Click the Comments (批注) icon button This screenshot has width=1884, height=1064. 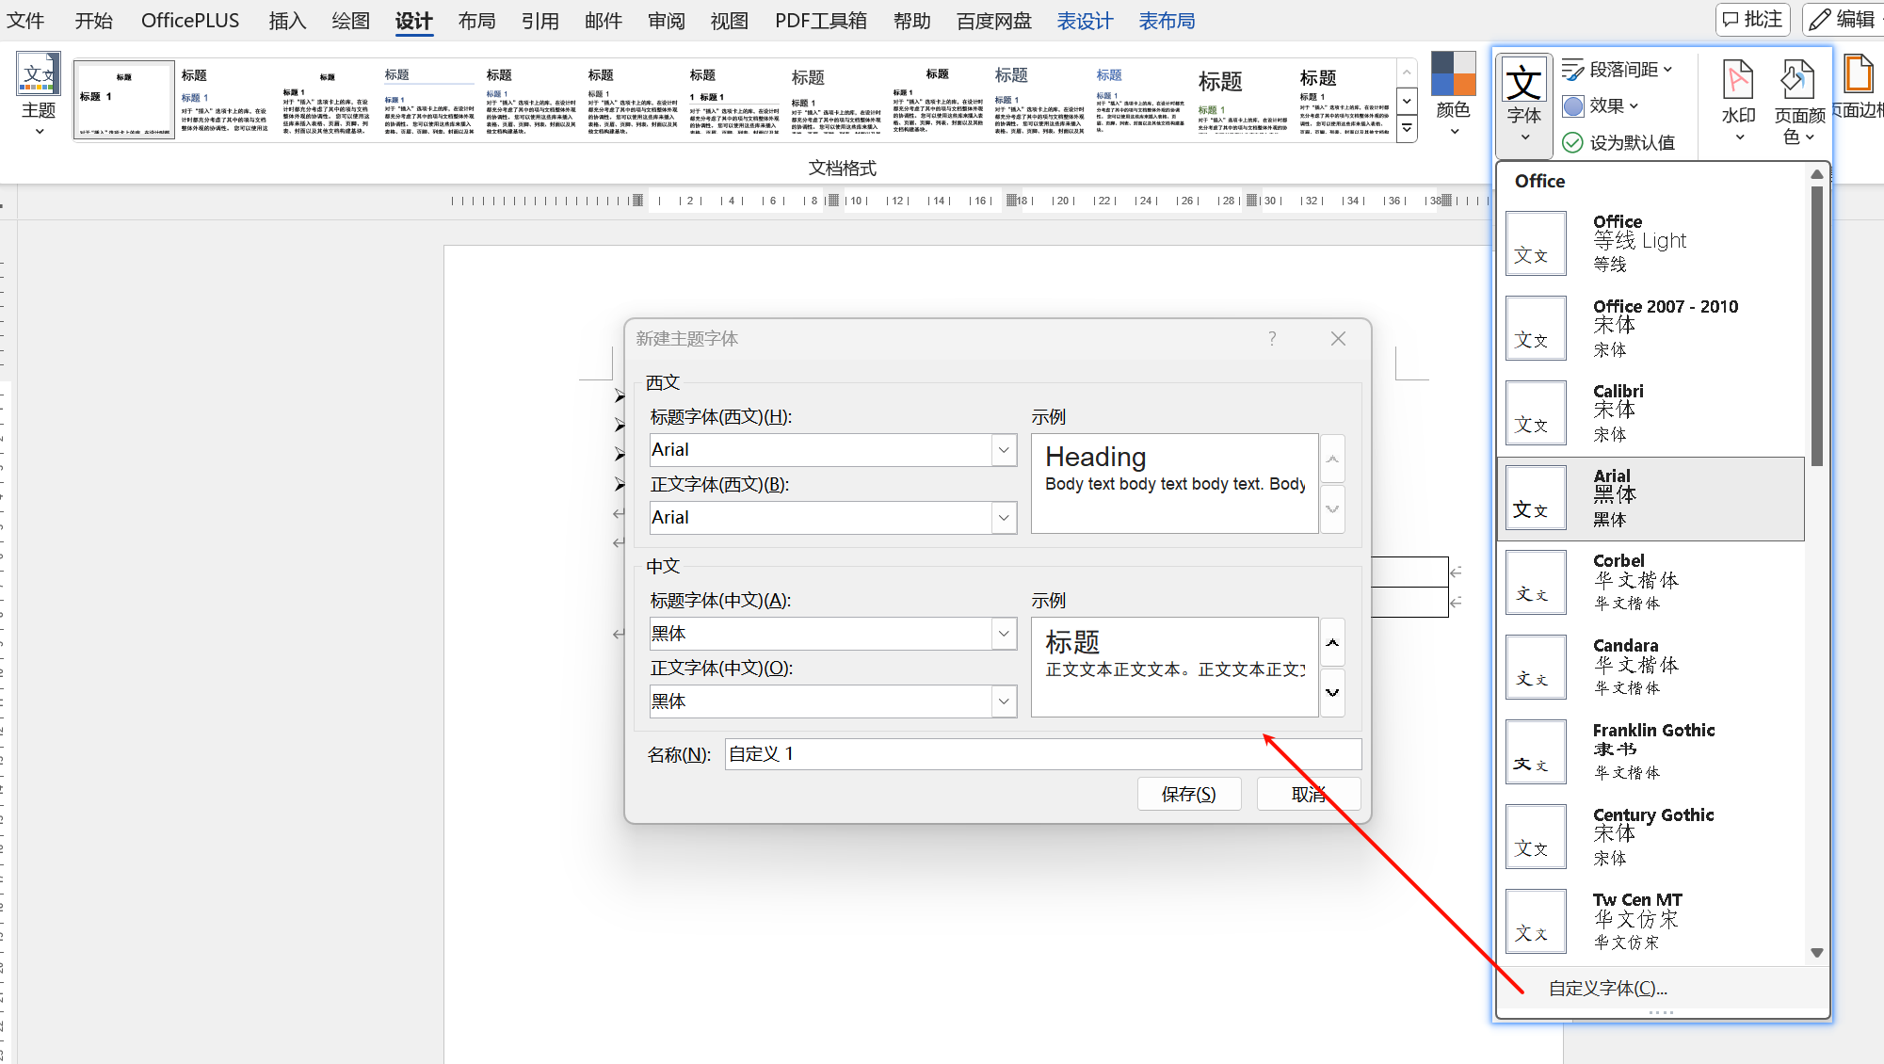[1751, 20]
